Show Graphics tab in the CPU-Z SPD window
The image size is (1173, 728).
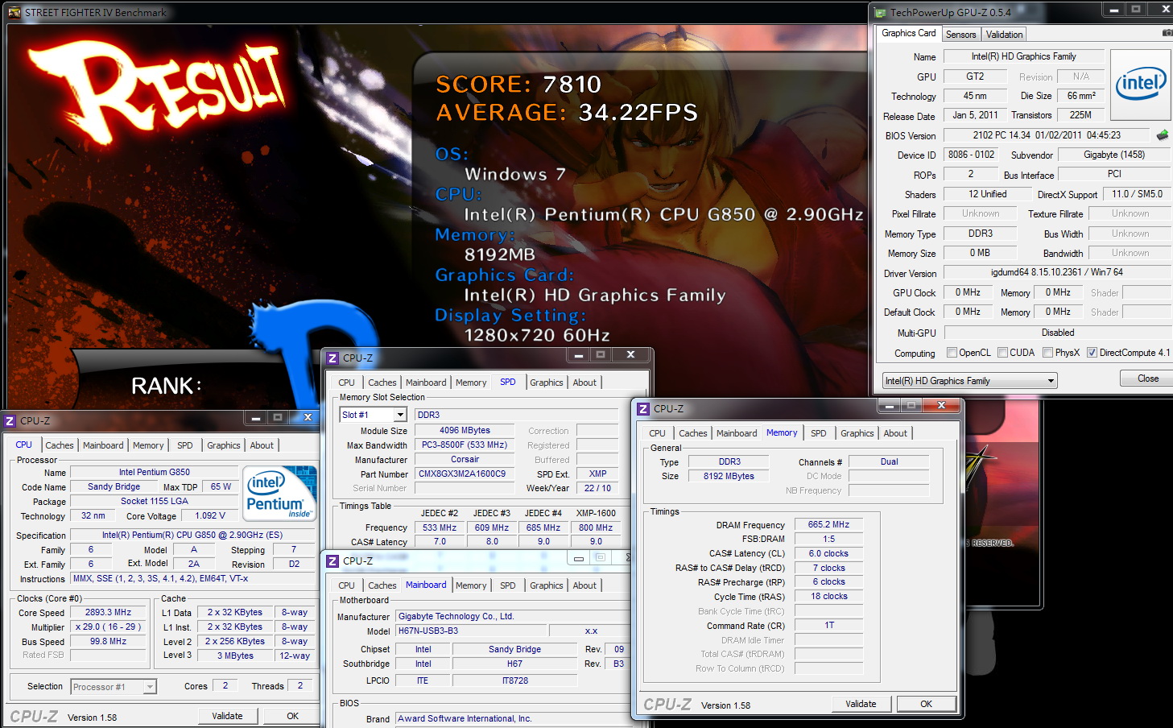pos(547,383)
